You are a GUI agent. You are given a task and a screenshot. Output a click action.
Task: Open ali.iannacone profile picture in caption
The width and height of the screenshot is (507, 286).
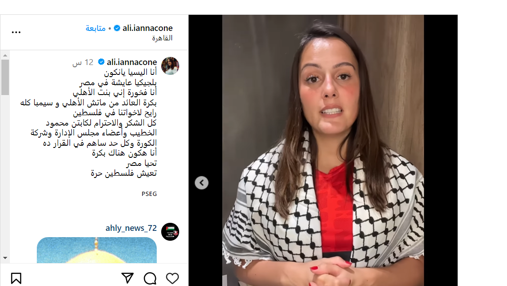pos(170,66)
